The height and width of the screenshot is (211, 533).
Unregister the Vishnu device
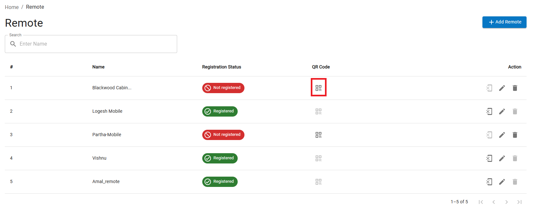(x=489, y=158)
